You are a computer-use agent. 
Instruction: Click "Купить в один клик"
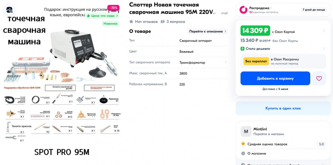(283, 108)
